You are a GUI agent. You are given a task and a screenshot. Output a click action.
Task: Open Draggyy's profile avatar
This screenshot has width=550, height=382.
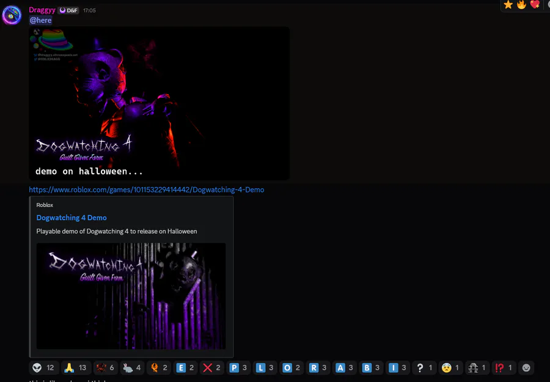[12, 15]
